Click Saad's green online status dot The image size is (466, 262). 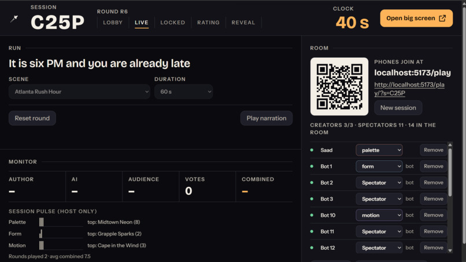312,150
